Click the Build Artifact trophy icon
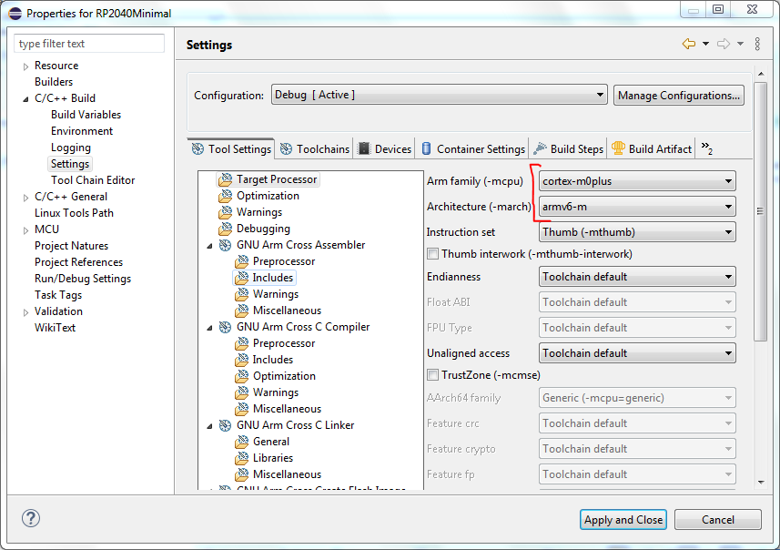780x550 pixels. click(x=618, y=148)
